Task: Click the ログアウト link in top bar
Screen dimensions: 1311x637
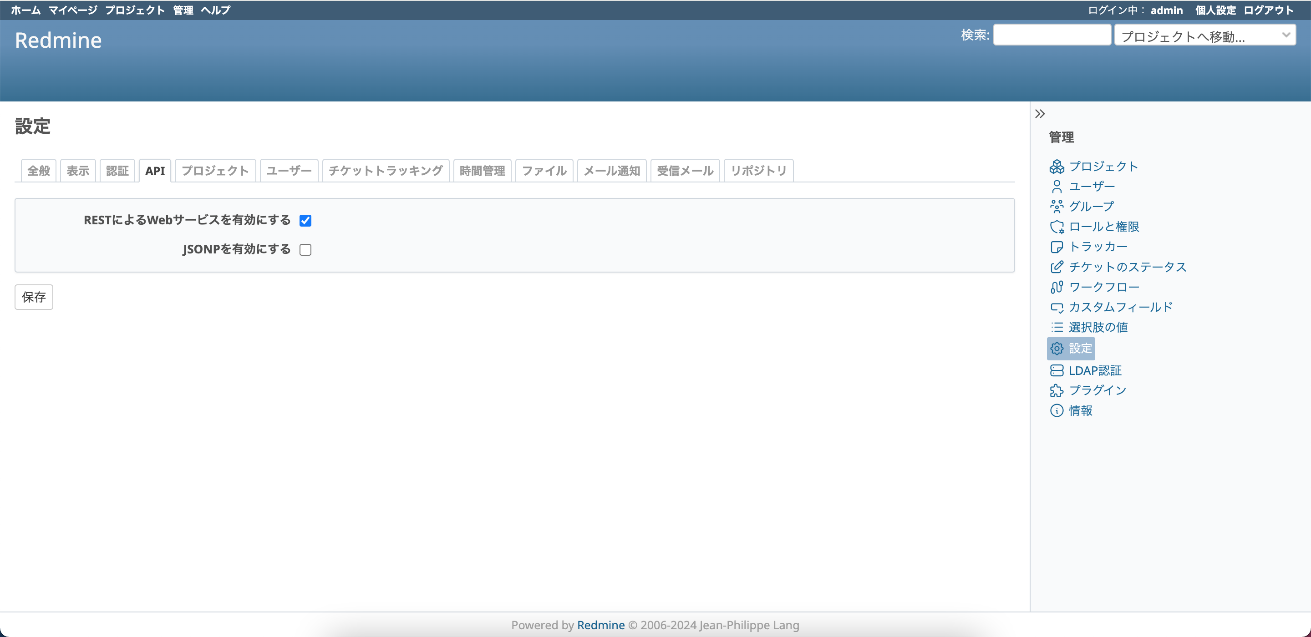Action: (x=1268, y=10)
